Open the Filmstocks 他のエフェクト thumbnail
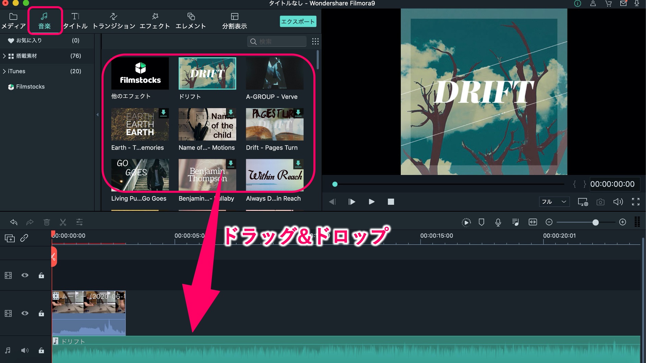This screenshot has height=363, width=646. 140,73
